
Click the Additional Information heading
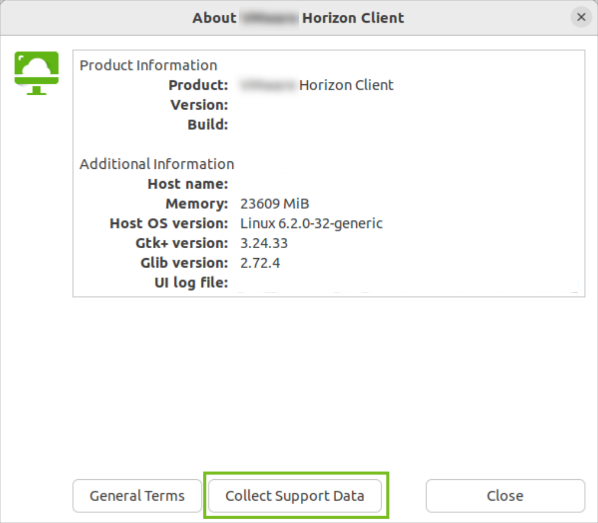pyautogui.click(x=157, y=164)
